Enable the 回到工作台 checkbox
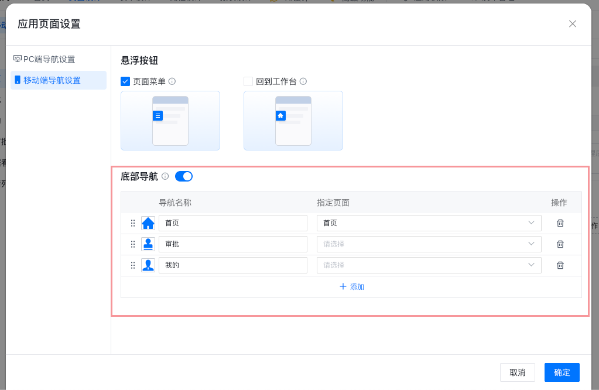Screen dimensions: 599x390 [248, 81]
